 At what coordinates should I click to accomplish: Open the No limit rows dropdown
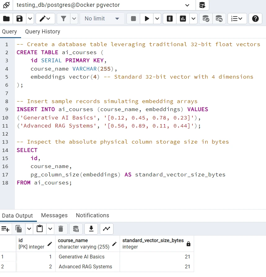[102, 19]
